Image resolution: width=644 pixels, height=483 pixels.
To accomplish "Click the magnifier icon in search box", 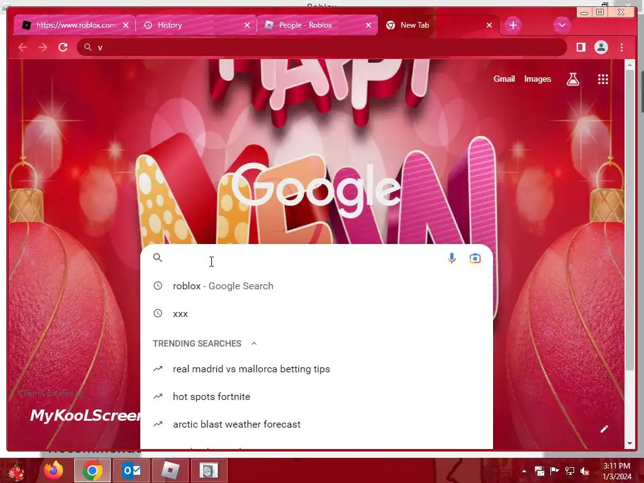I will 158,257.
